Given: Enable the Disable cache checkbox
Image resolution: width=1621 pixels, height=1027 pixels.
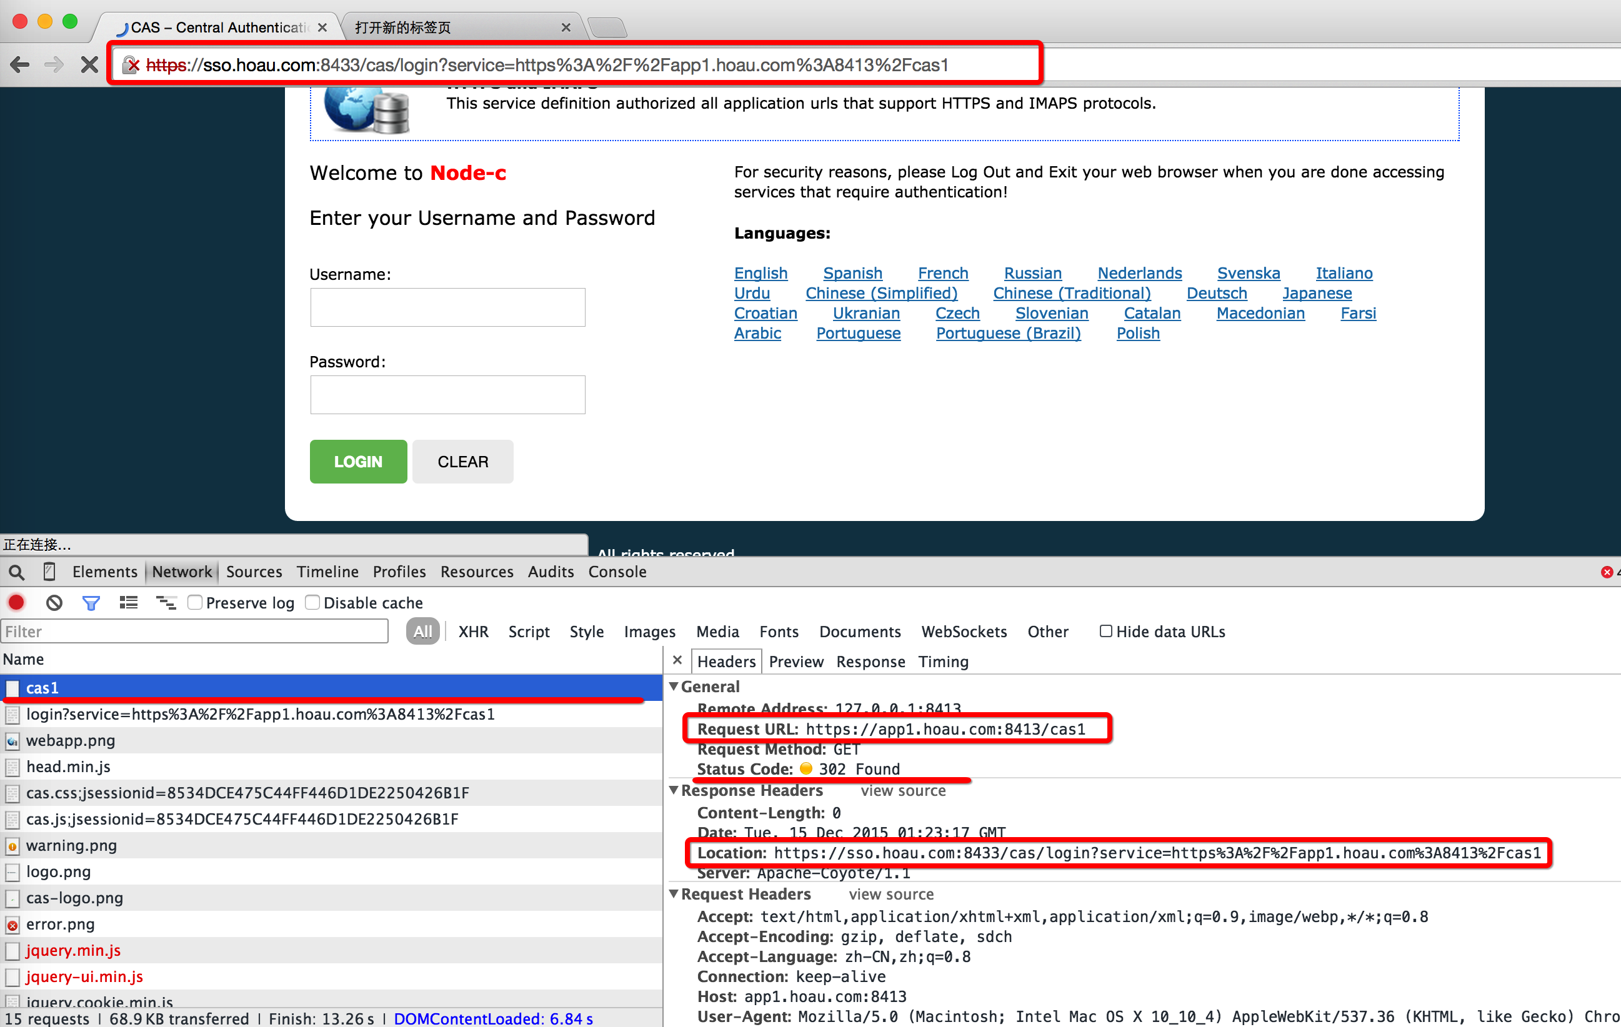Looking at the screenshot, I should (x=312, y=602).
